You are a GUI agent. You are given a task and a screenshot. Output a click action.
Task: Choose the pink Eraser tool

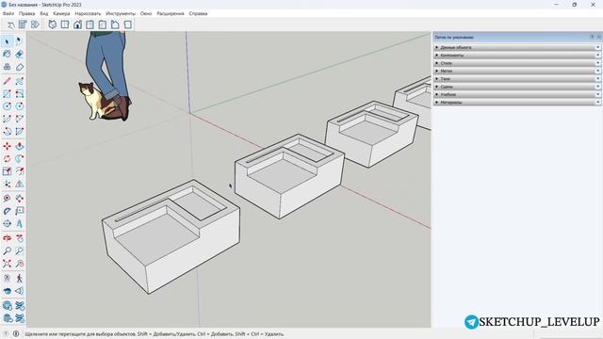(x=19, y=54)
